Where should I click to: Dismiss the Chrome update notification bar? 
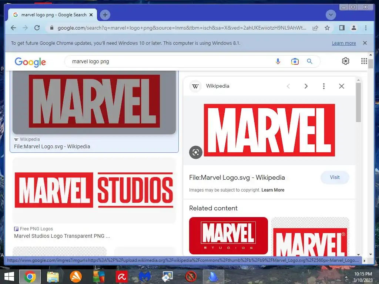click(x=365, y=43)
